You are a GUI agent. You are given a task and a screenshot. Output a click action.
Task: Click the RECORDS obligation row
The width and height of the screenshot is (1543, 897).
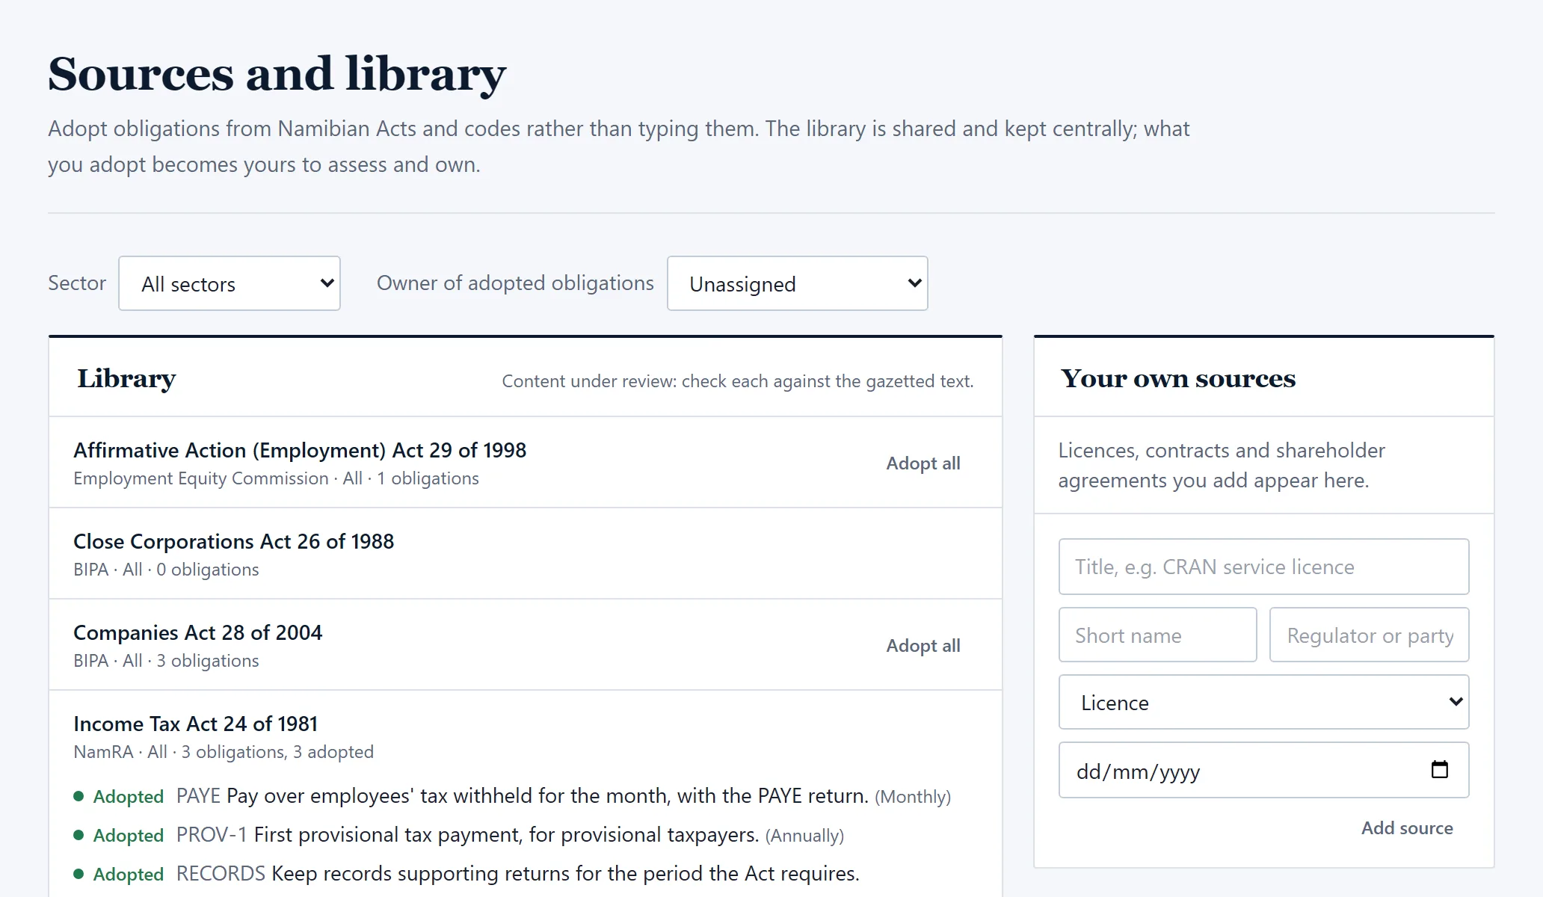coord(466,874)
